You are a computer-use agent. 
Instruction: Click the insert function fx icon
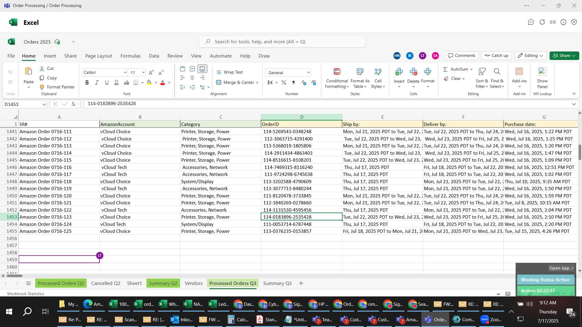click(74, 104)
